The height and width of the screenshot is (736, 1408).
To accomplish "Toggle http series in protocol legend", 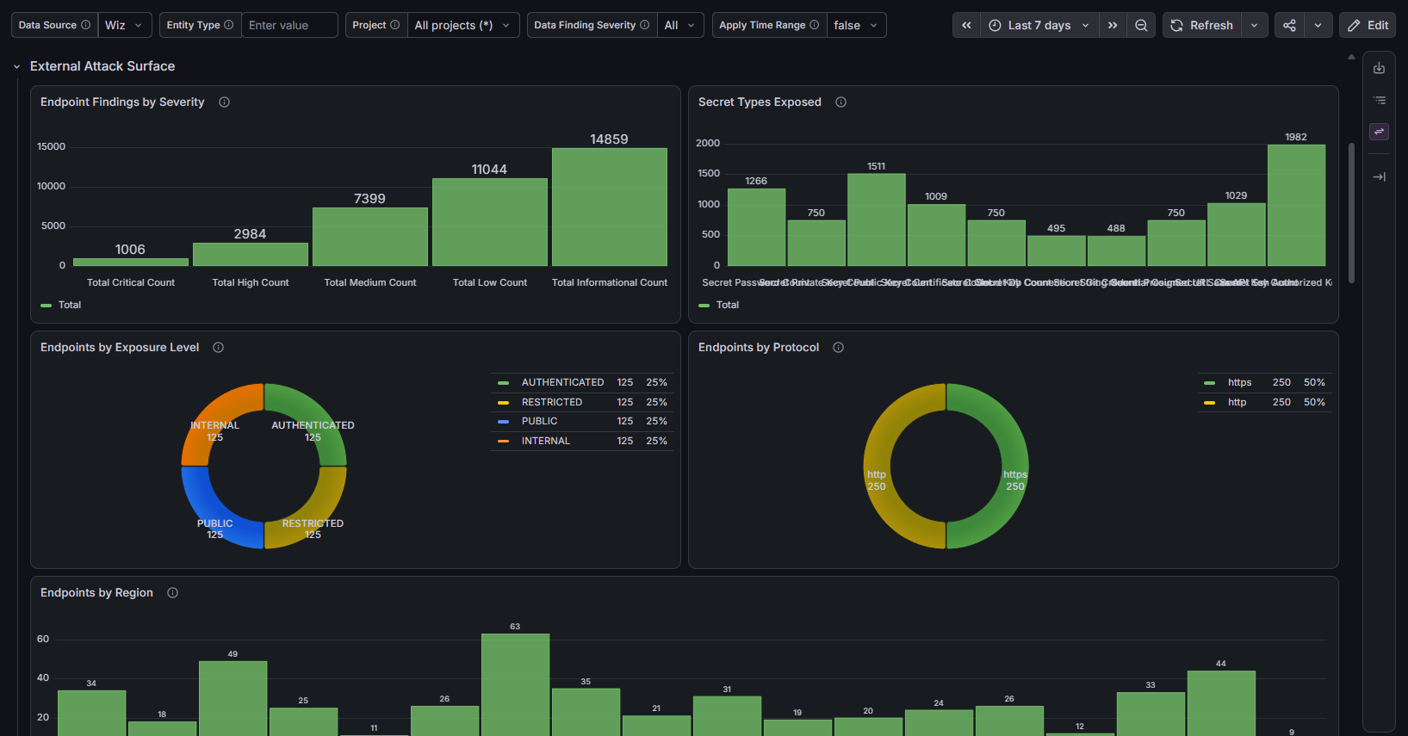I will (1237, 402).
